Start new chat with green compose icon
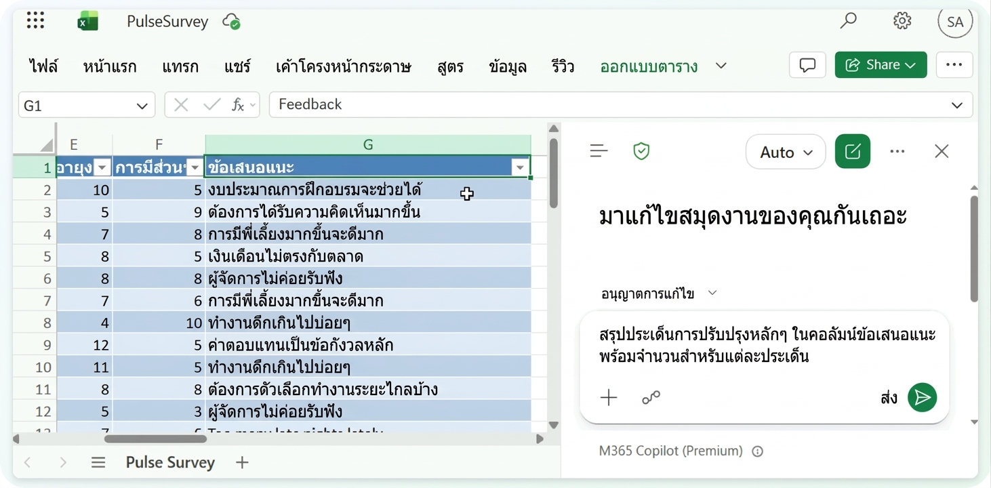Screen dimensions: 991x488 pyautogui.click(x=853, y=151)
